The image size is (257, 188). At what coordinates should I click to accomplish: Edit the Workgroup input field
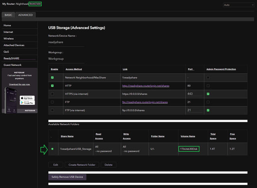pos(66,59)
